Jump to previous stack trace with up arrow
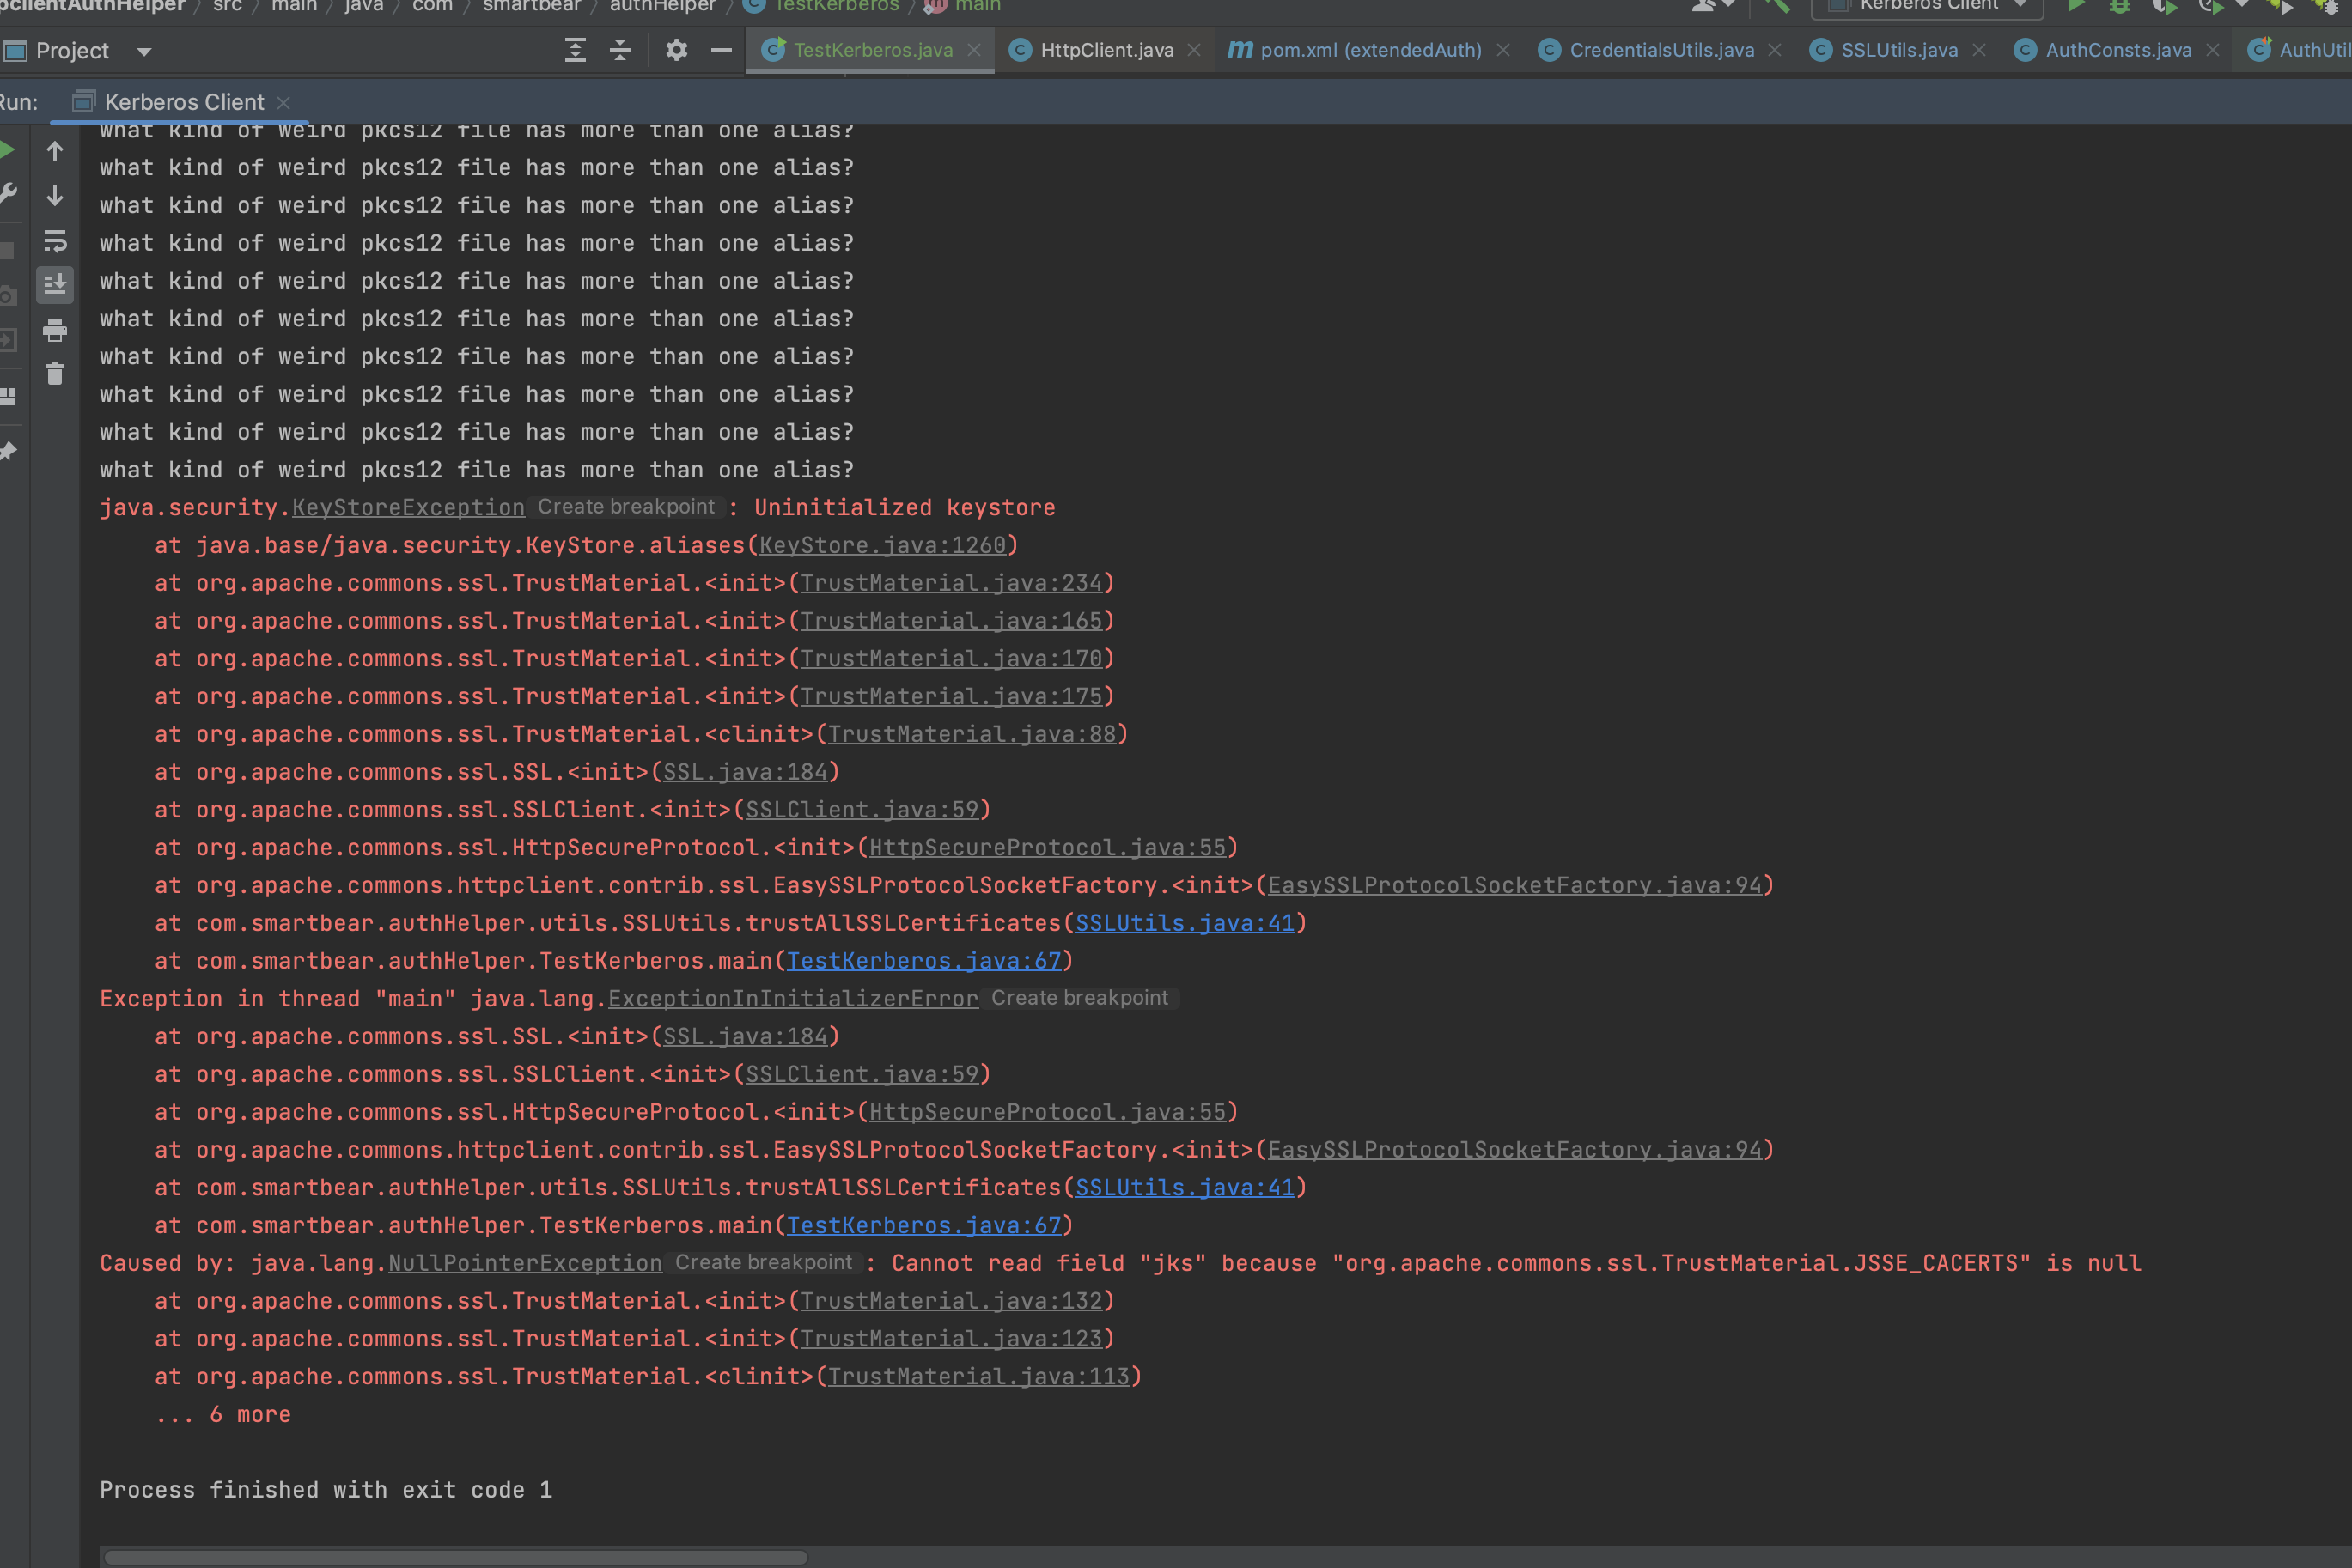This screenshot has height=1568, width=2352. click(55, 152)
